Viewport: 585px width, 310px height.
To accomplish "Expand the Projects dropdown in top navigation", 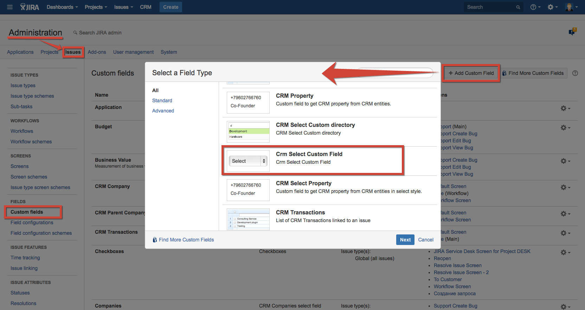I will [x=96, y=7].
